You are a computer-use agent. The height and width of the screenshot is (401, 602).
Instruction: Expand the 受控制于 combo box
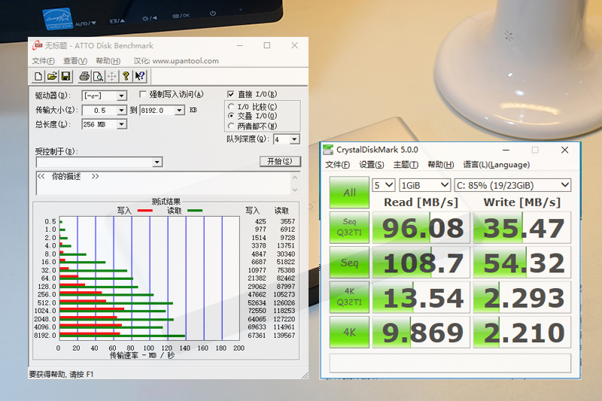coord(157,163)
